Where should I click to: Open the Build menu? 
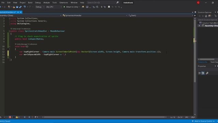coord(30,2)
